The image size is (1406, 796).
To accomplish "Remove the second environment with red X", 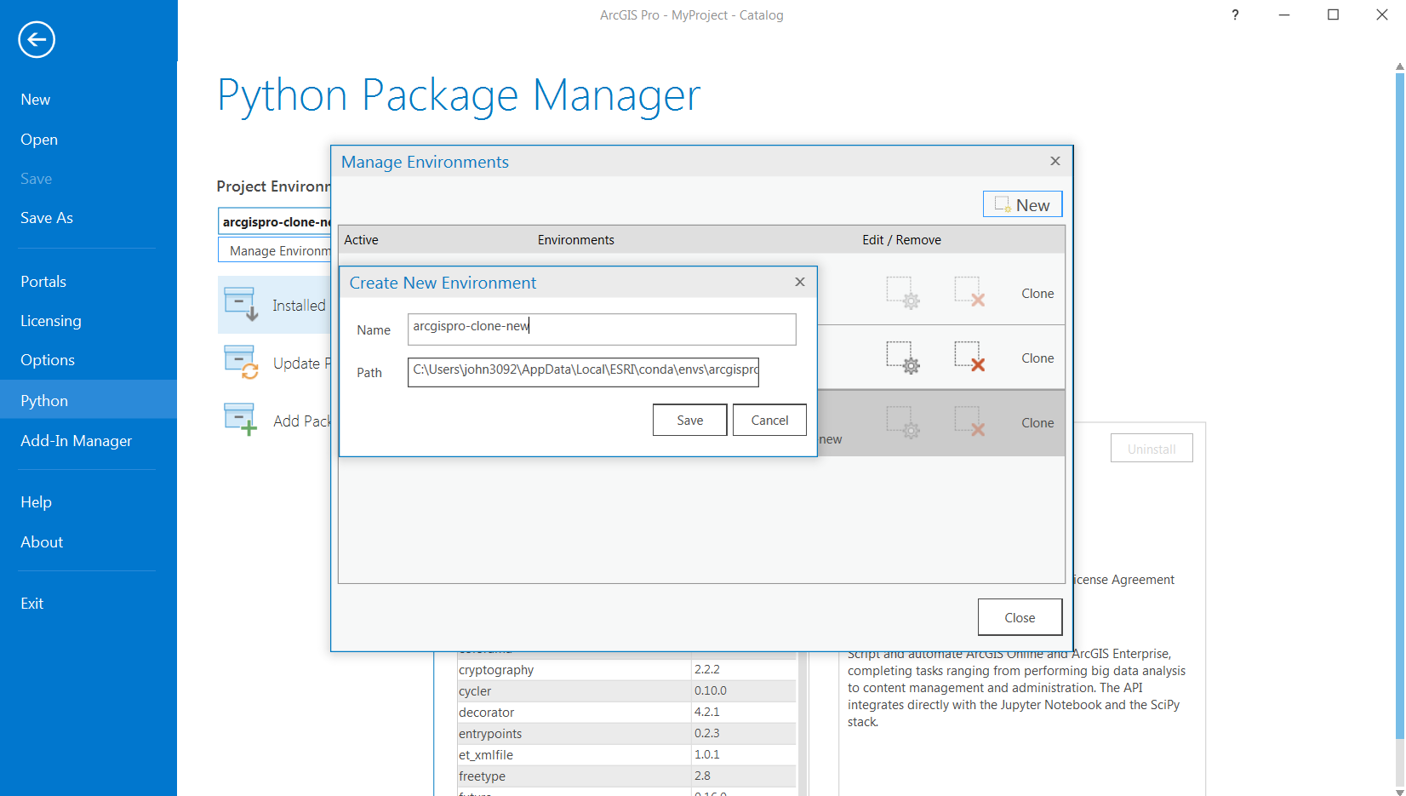I will pos(969,357).
